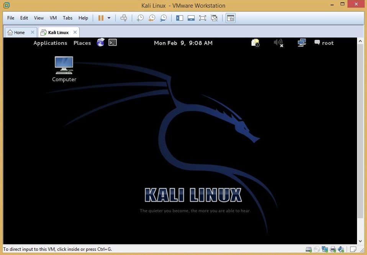Enter full screen mode

click(202, 18)
